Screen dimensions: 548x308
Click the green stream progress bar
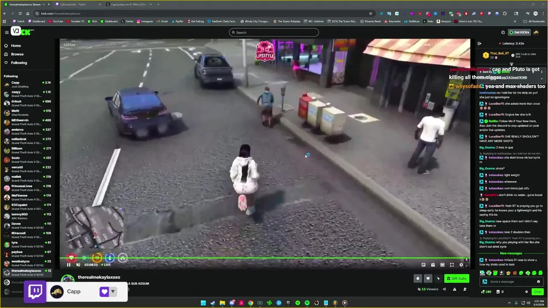265,258
